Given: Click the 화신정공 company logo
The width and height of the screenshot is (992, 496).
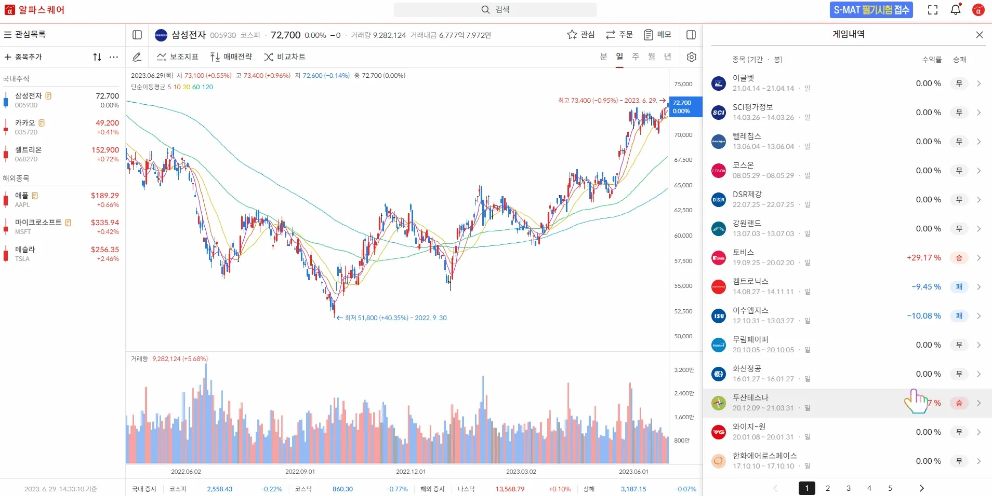Looking at the screenshot, I should [719, 374].
